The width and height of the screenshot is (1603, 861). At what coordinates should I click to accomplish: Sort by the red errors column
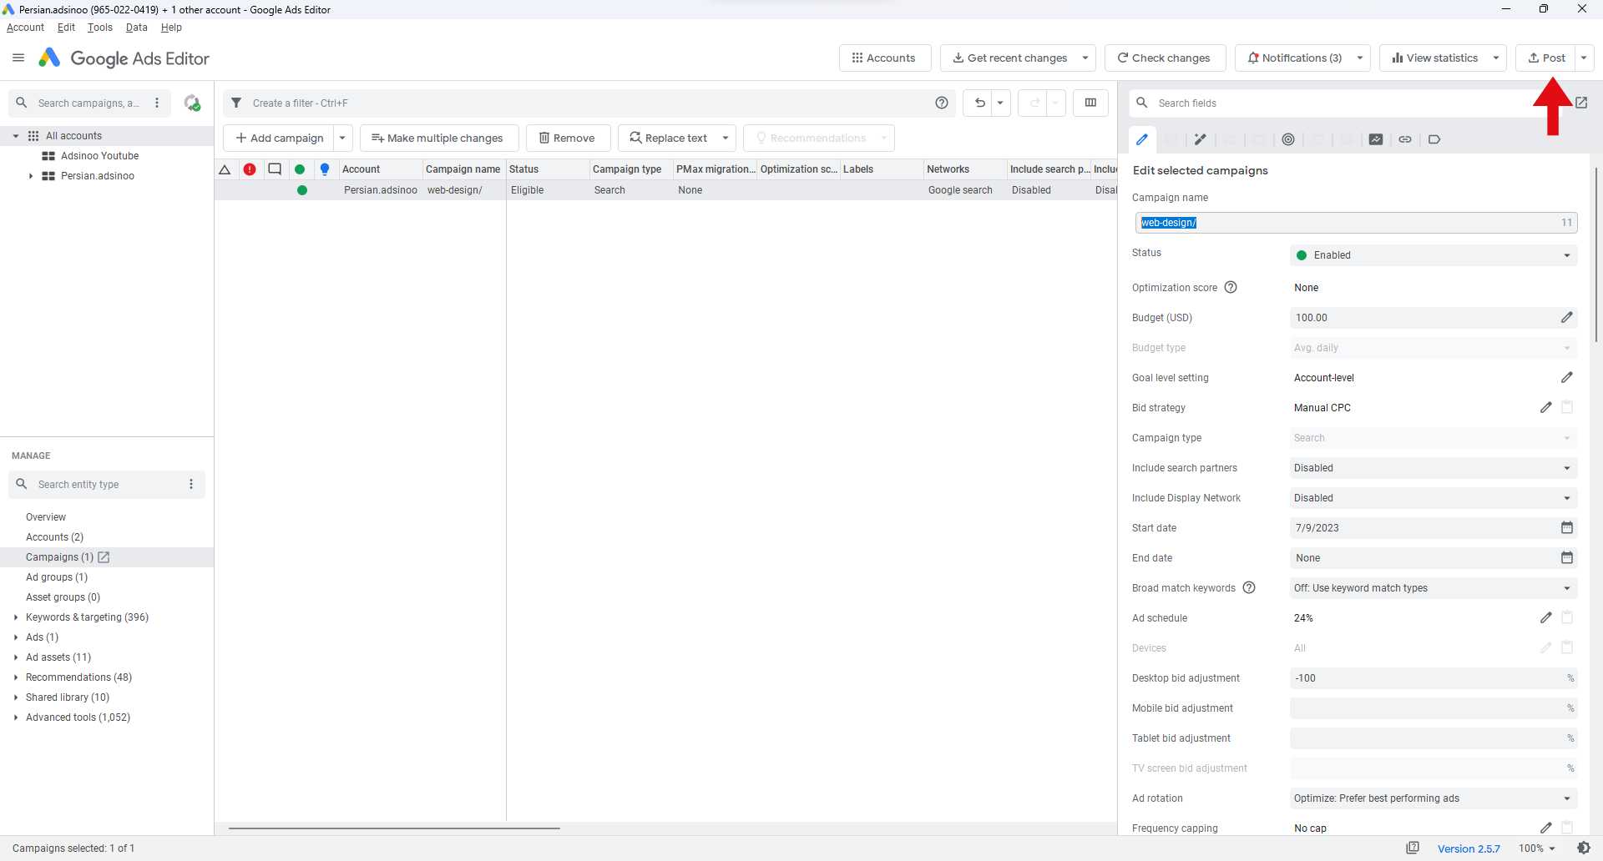click(250, 169)
